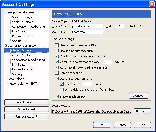Click Add Account button
The image size is (156, 132).
pos(27,102)
